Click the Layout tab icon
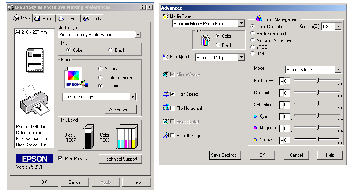The width and height of the screenshot is (354, 196). (61, 19)
